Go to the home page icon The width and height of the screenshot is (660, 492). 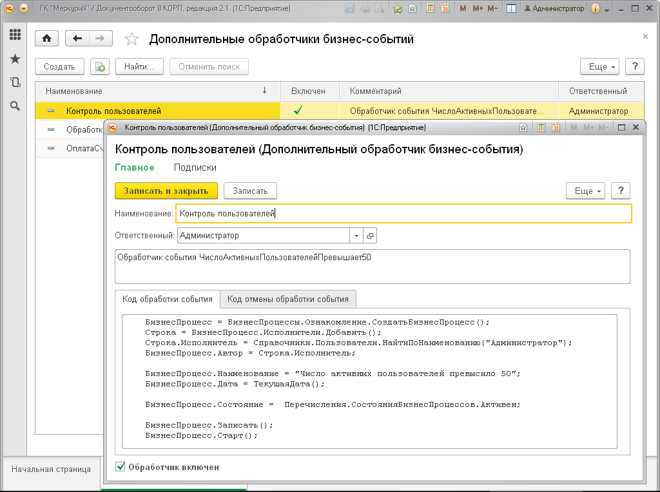pos(46,39)
